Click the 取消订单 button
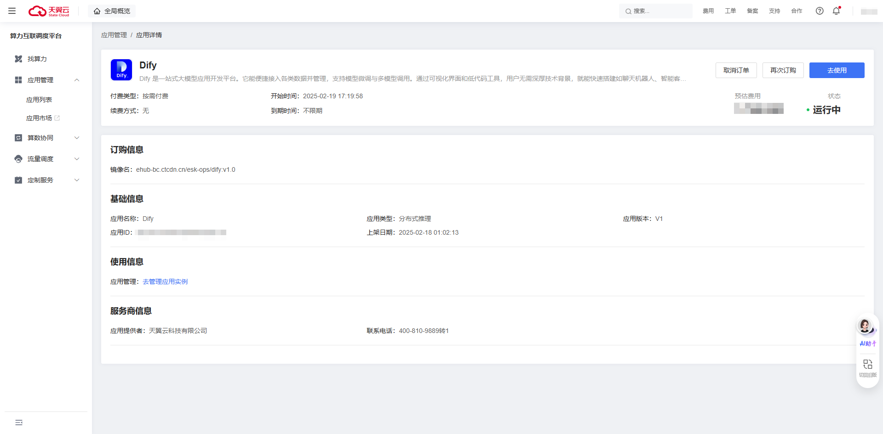The width and height of the screenshot is (883, 434). point(736,70)
